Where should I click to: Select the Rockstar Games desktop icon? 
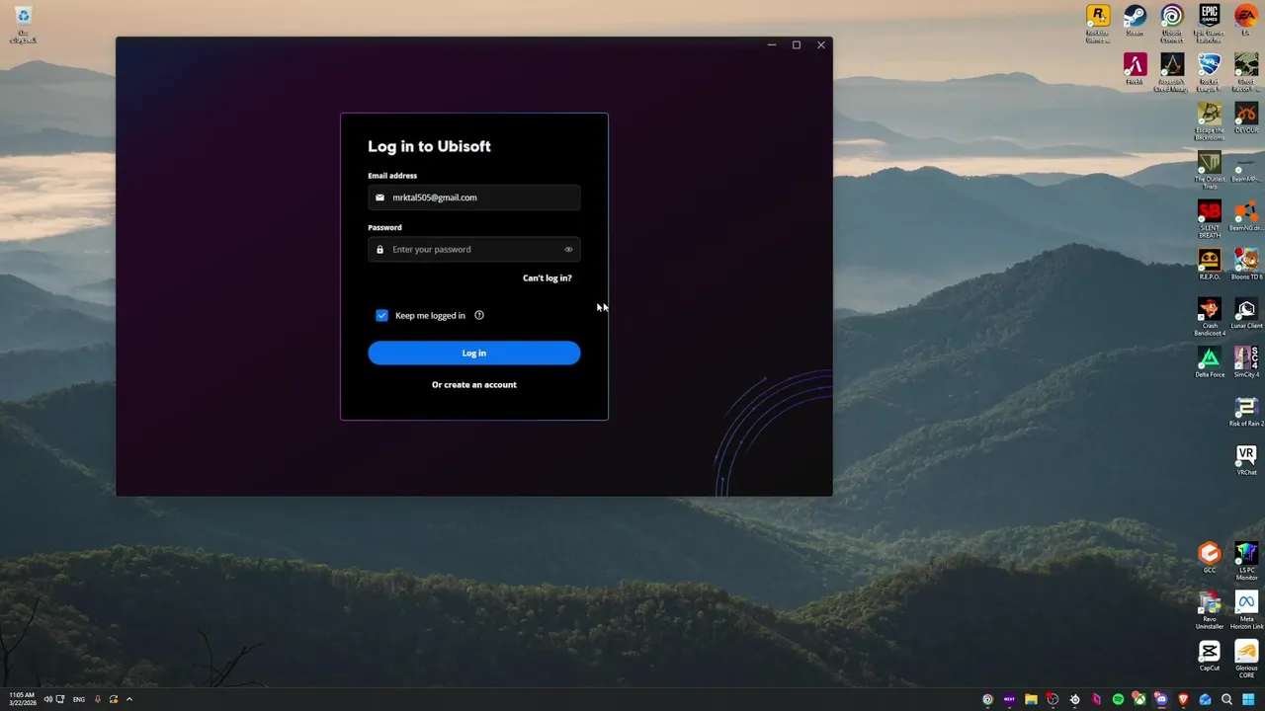(x=1097, y=24)
